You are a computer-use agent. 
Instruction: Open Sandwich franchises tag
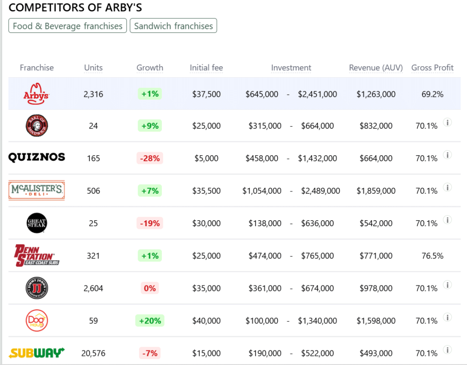[x=173, y=26]
